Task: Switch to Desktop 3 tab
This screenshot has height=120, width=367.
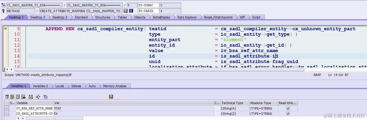Action: coord(60,17)
